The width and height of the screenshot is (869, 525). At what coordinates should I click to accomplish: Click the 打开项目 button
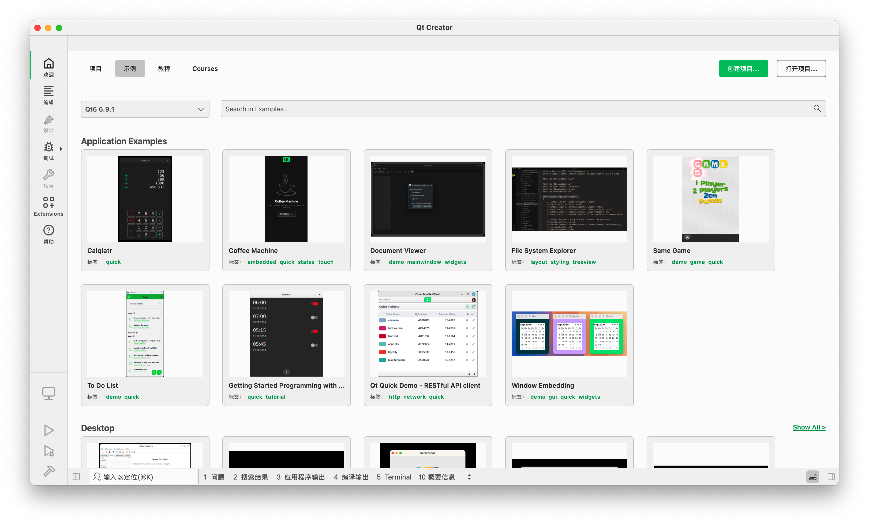(801, 69)
